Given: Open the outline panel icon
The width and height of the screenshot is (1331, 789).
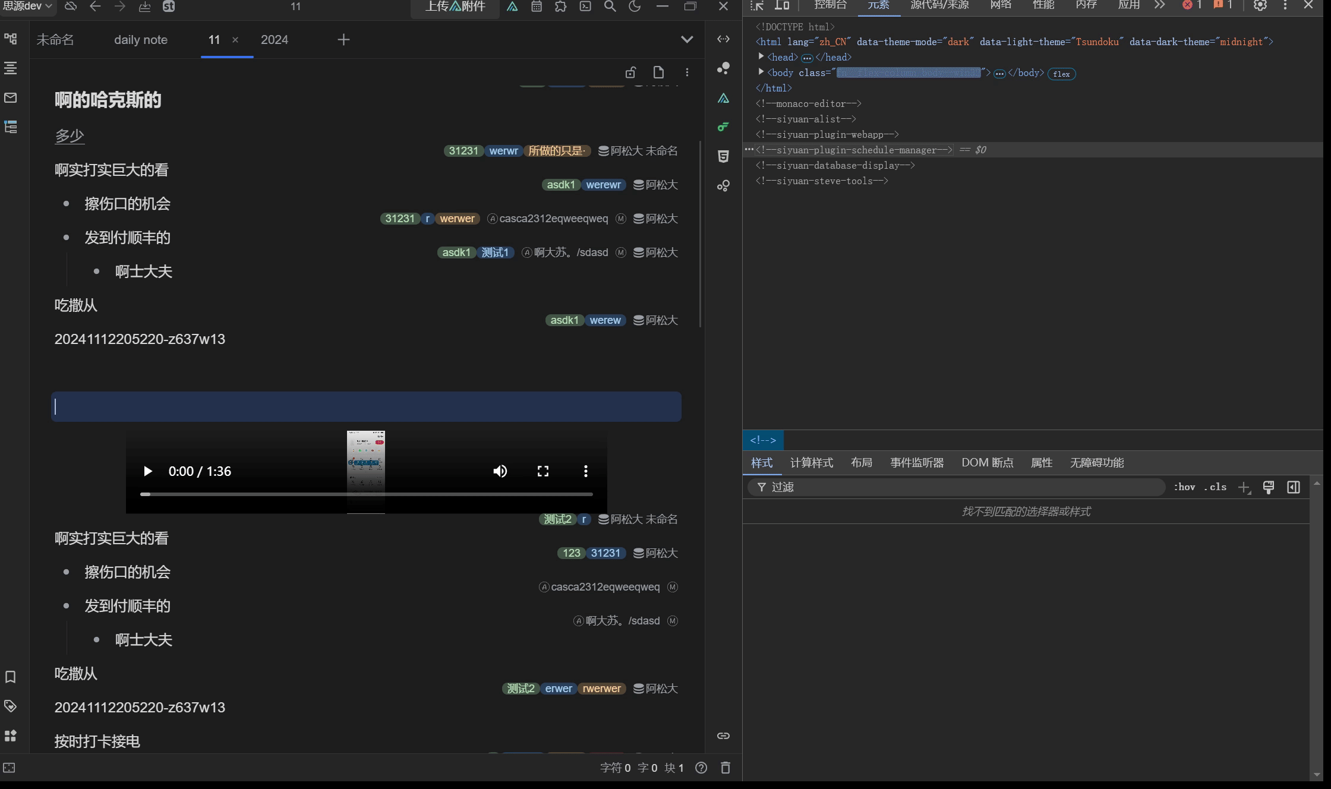Looking at the screenshot, I should pyautogui.click(x=11, y=68).
